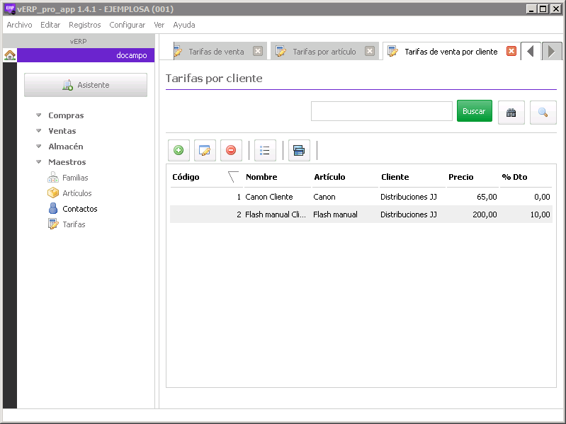566x424 pixels.
Task: Open the Ver menu
Action: click(x=159, y=25)
